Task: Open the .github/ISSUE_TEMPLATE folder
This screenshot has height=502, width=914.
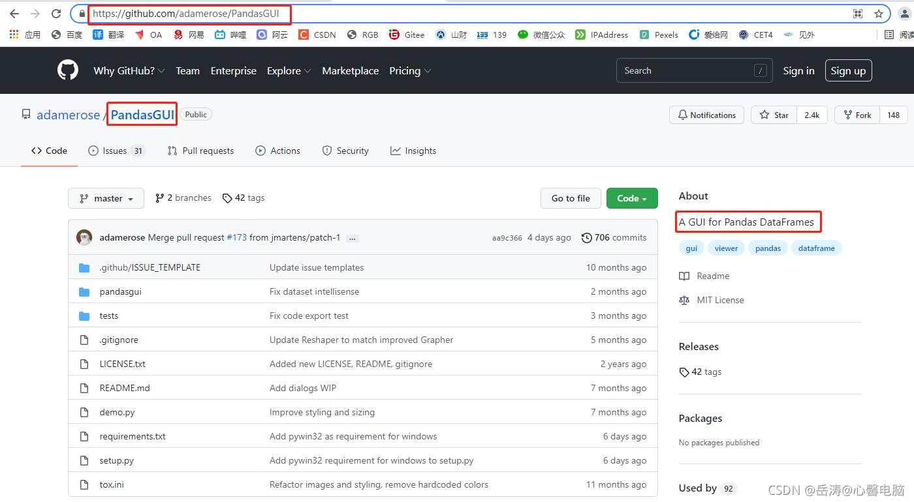Action: [150, 267]
